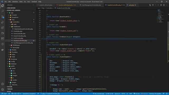The width and height of the screenshot is (169, 95).
Task: Click the Colorize status bar item
Action: click(x=144, y=94)
